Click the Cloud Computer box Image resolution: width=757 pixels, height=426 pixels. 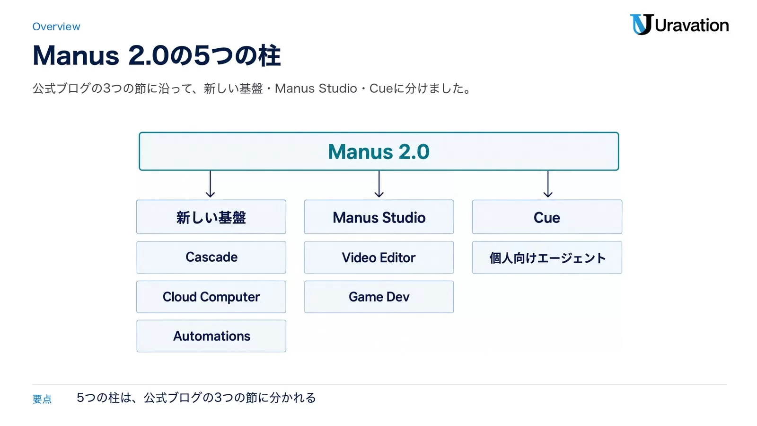coord(211,297)
